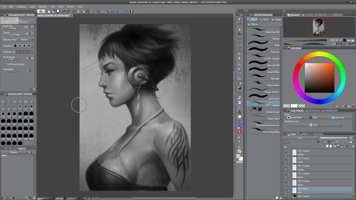Open the Expression color dropdown

click(314, 125)
